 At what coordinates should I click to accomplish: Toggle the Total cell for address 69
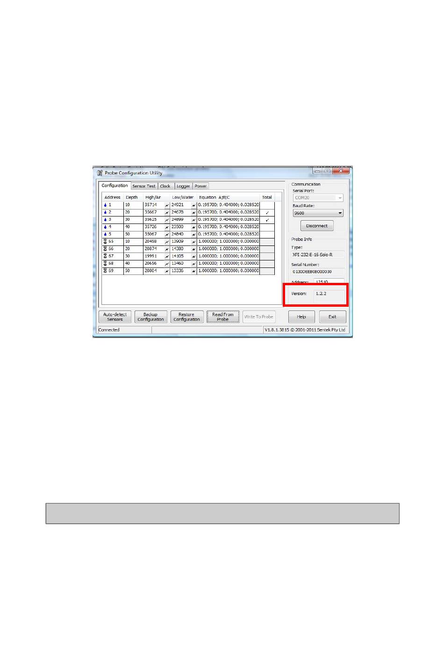(267, 271)
